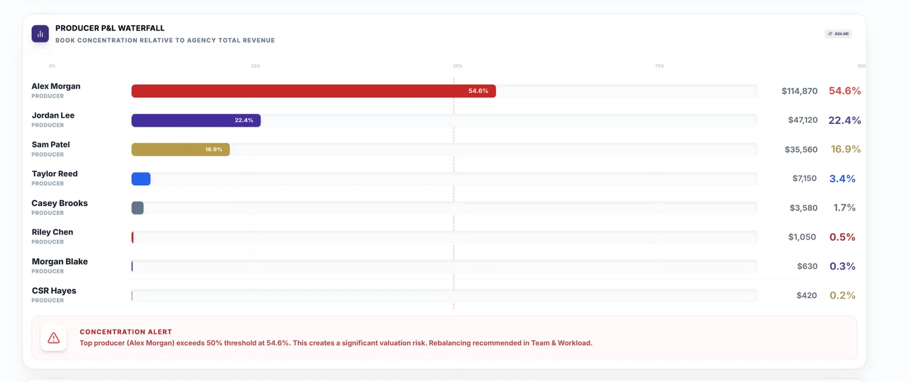Click the Producer P&L Waterfall title
The width and height of the screenshot is (910, 382).
coord(110,28)
